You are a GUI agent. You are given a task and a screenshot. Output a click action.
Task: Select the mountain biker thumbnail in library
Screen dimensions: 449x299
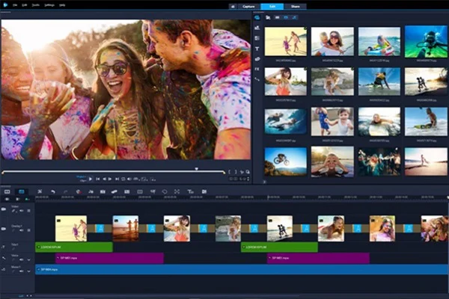(x=286, y=161)
